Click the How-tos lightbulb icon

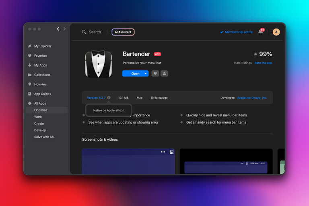pyautogui.click(x=30, y=84)
